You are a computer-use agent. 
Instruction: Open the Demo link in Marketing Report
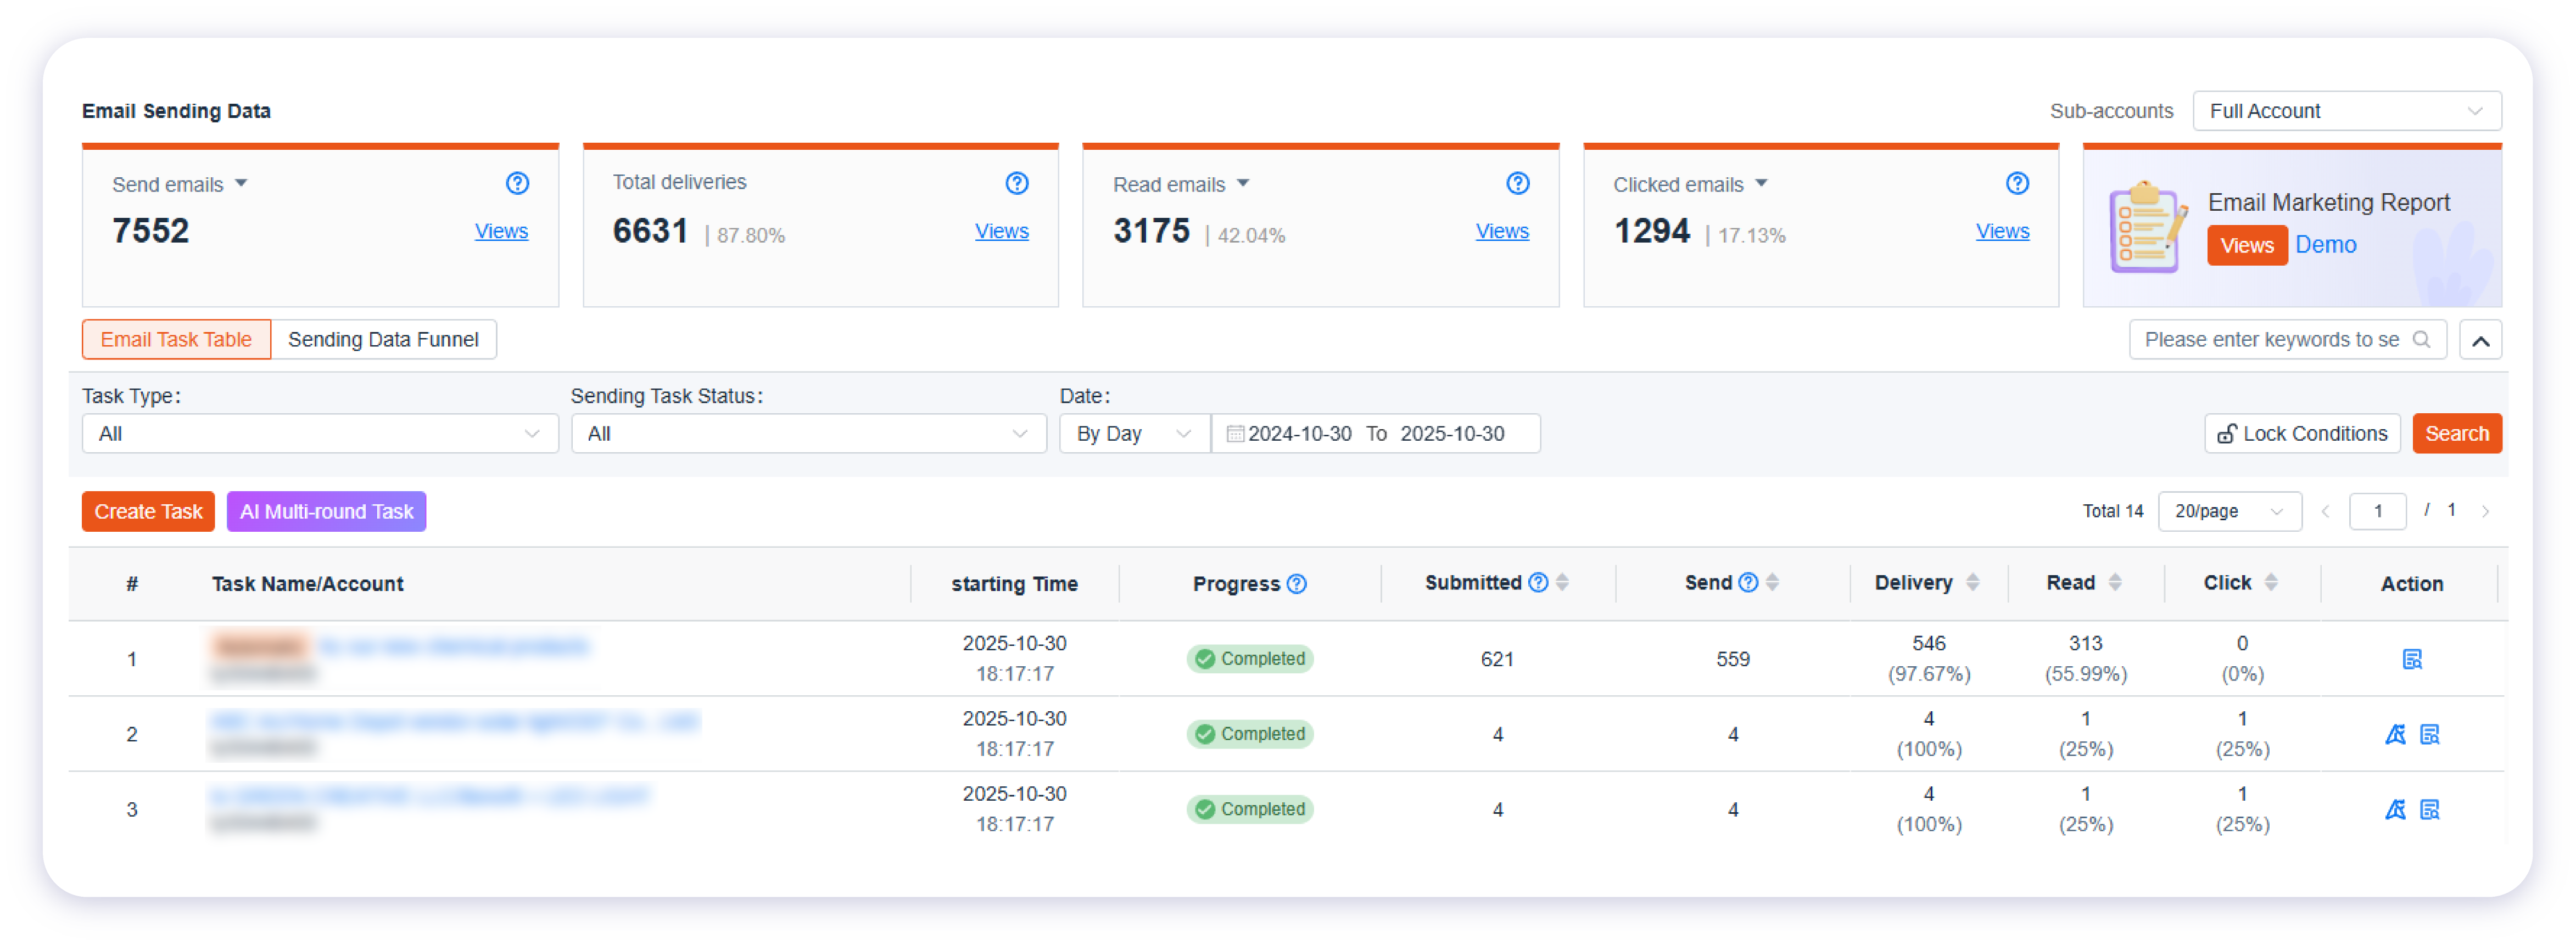tap(2325, 245)
